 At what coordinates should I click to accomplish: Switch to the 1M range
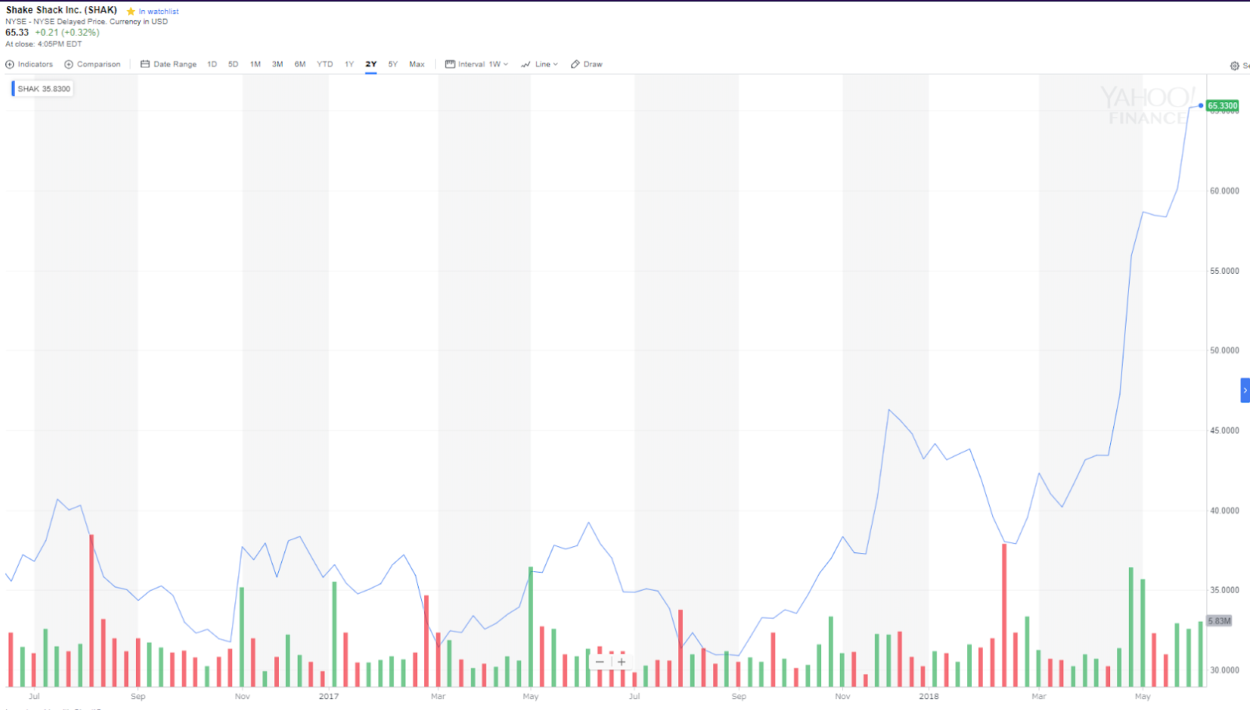coord(255,64)
